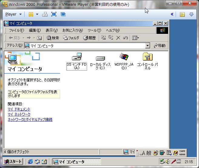Click '4 個のオブジェクト' status bar text
Screen dimensions: 199x168
[x=17, y=152]
